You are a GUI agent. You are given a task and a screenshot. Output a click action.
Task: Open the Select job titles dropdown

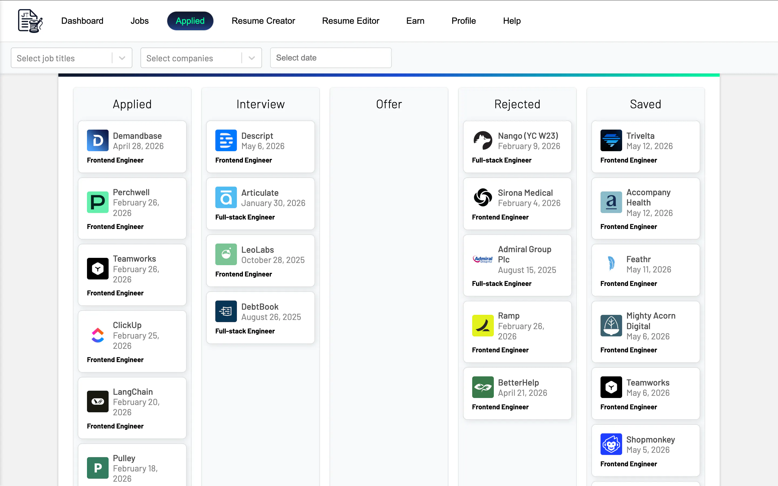71,58
